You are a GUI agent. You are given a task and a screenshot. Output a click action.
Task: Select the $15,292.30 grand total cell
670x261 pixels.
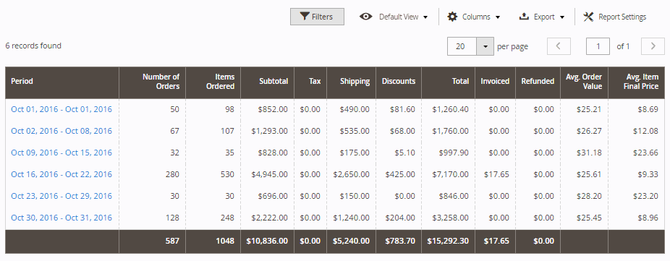(x=448, y=241)
